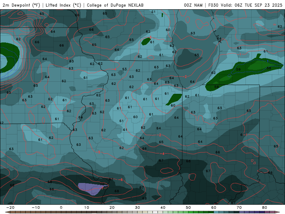Click the '00Z NAM' model run label
This screenshot has height=214, width=285.
coord(193,5)
